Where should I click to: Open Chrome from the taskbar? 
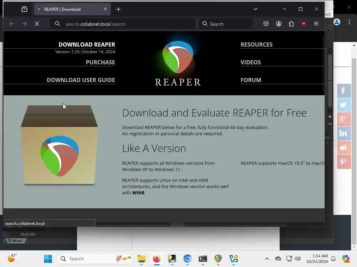187,259
